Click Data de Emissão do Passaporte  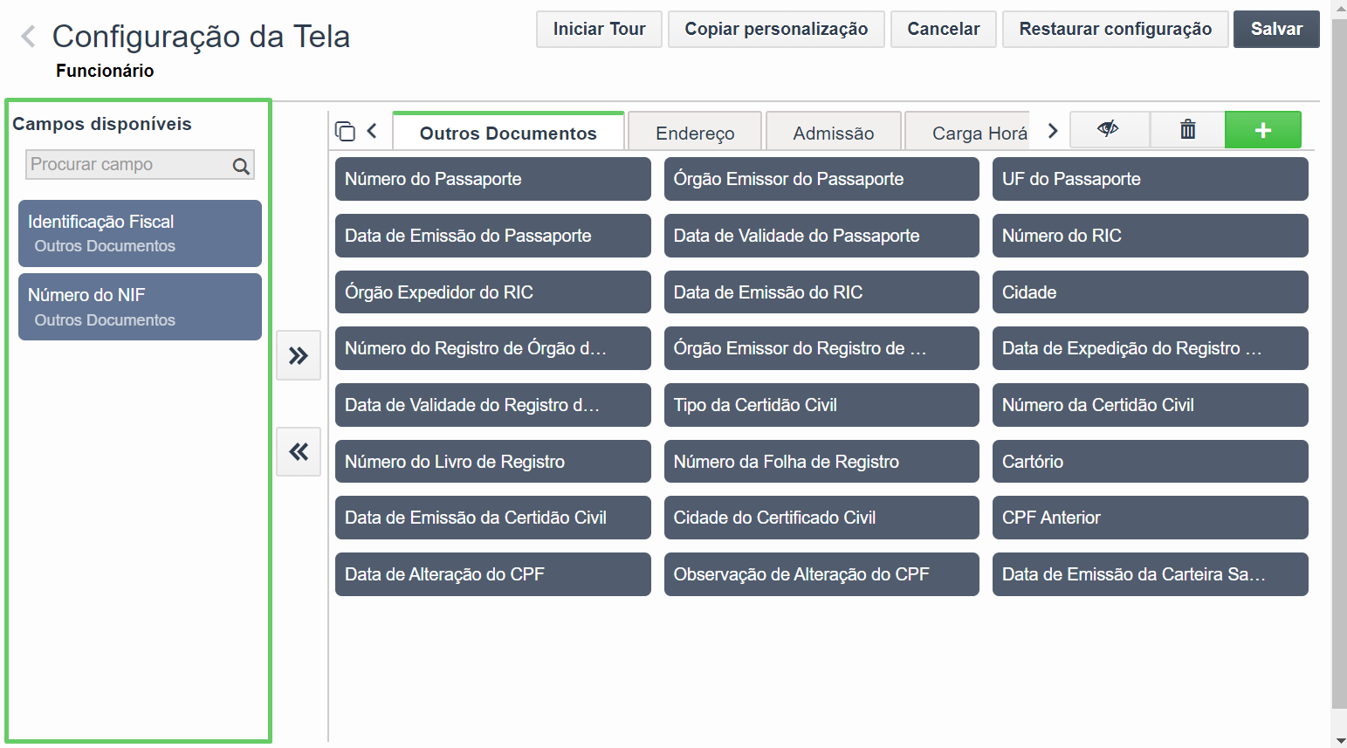[x=492, y=236]
